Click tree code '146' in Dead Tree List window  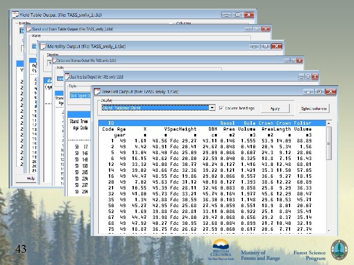click(85, 153)
